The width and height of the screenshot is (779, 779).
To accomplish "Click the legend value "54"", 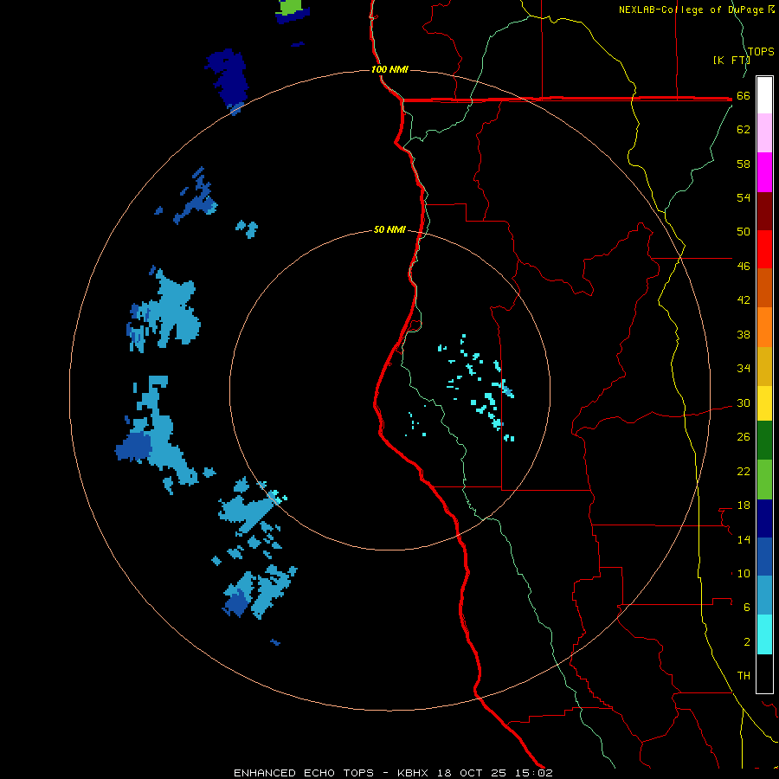I will 744,197.
